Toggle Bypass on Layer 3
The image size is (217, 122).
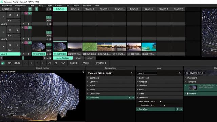(x=10, y=15)
